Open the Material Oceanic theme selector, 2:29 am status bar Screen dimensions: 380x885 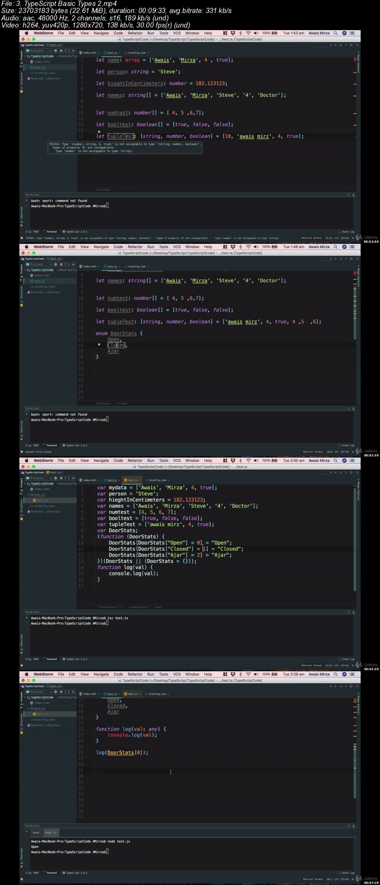pyautogui.click(x=313, y=879)
